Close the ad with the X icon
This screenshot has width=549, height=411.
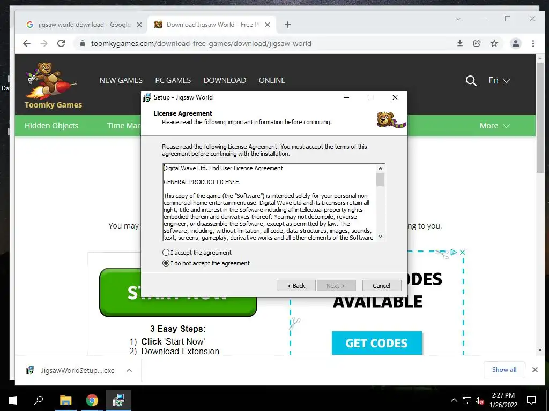point(462,253)
